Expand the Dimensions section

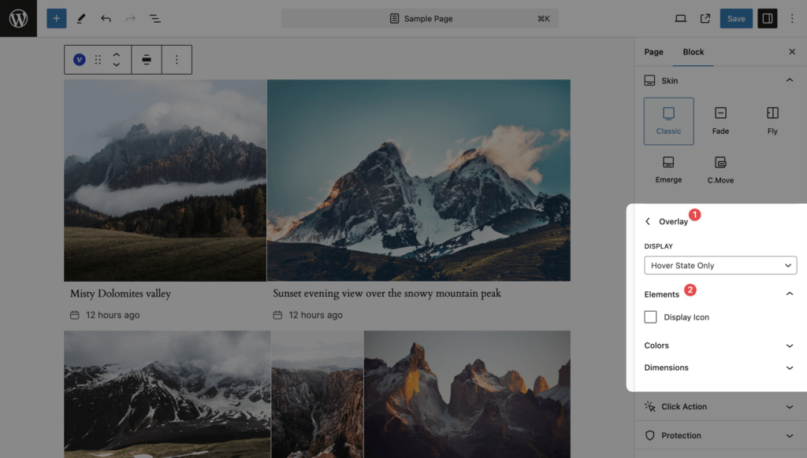[x=720, y=368]
